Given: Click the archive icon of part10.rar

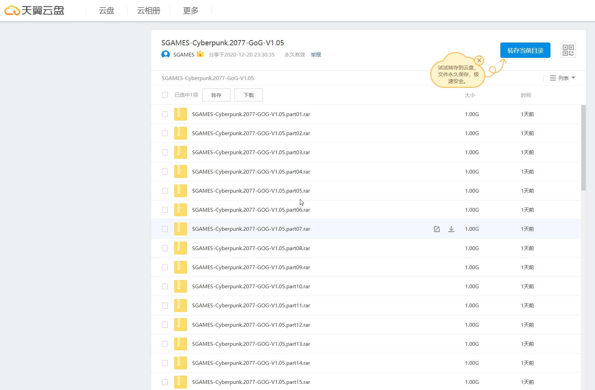Looking at the screenshot, I should pyautogui.click(x=180, y=287).
